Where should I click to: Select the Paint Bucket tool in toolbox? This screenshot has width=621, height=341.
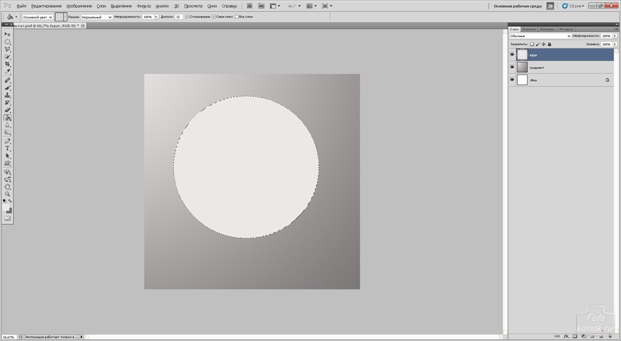pyautogui.click(x=7, y=118)
